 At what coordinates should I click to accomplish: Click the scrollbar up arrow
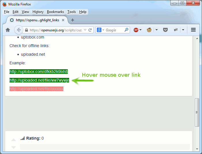click(x=197, y=38)
